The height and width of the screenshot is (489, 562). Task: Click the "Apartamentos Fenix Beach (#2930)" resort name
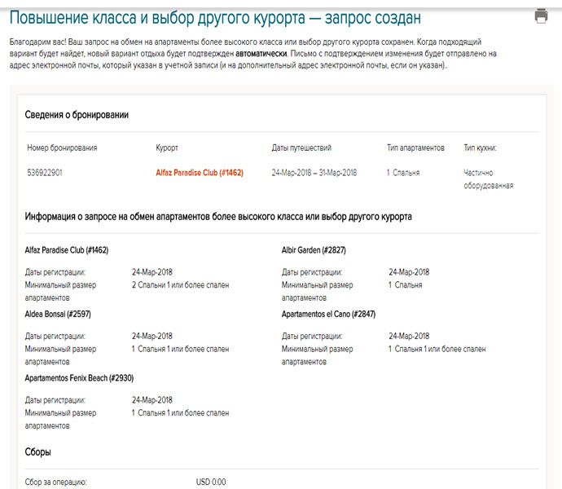point(79,378)
